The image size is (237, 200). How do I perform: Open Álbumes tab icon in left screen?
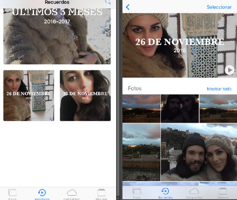pyautogui.click(x=102, y=194)
